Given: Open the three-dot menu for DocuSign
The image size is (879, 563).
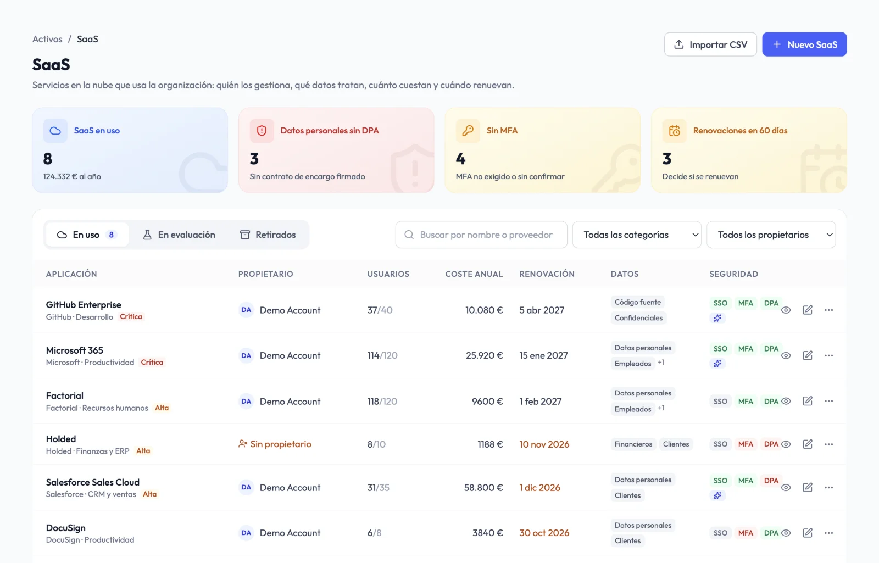Looking at the screenshot, I should [828, 533].
